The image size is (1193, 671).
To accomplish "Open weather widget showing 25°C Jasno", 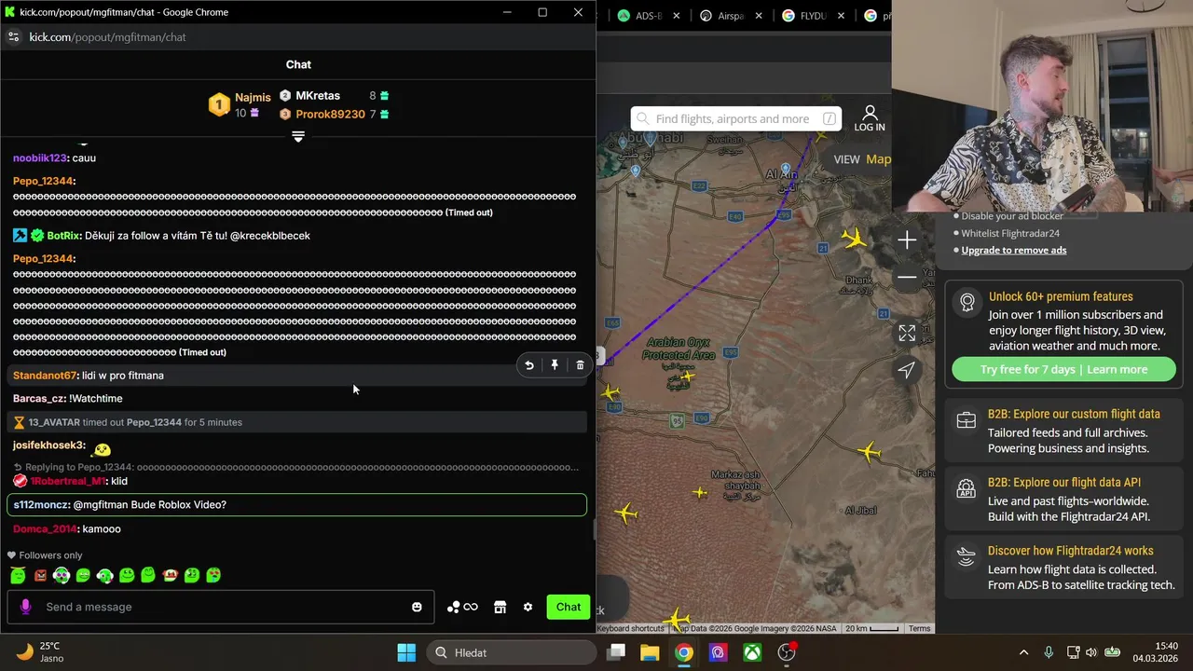I will [x=40, y=652].
